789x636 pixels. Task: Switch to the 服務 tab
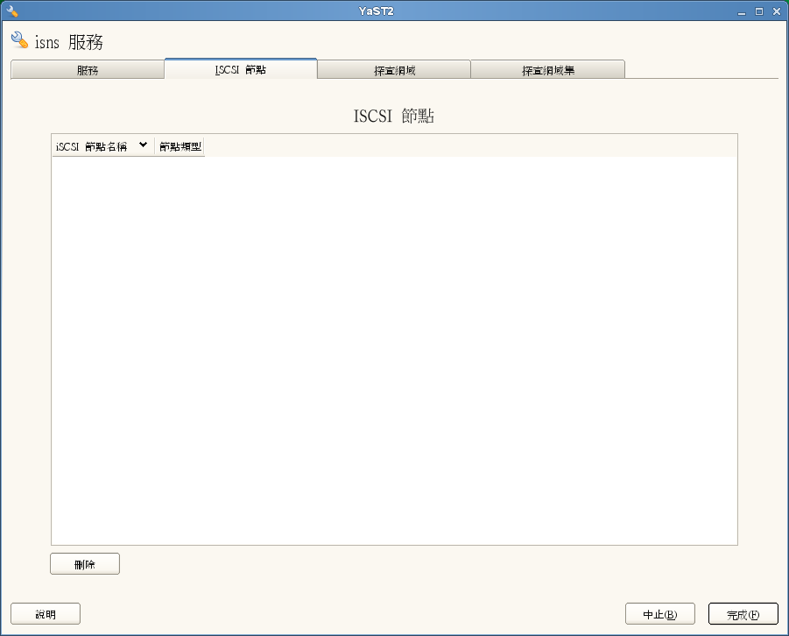click(87, 70)
